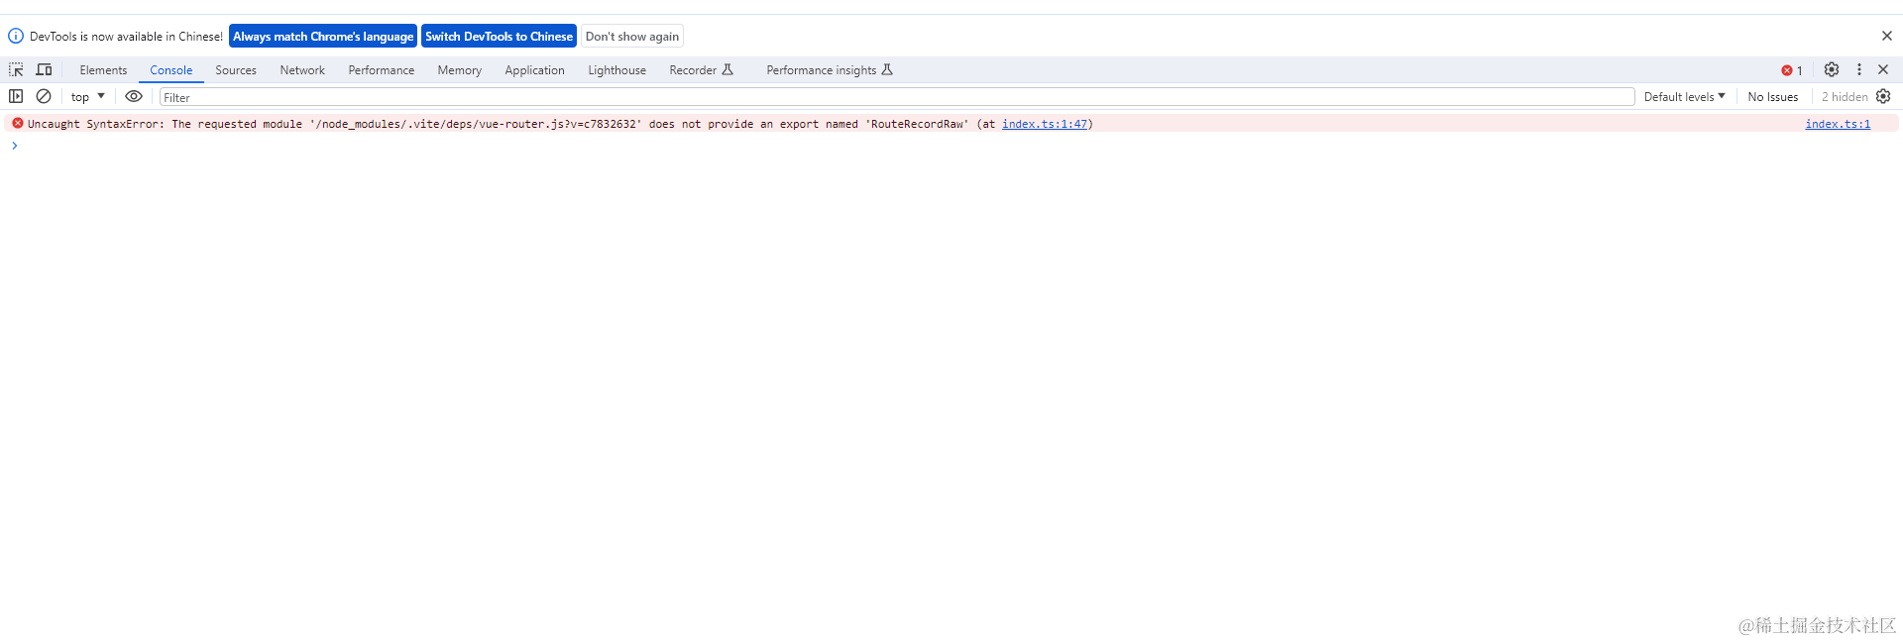
Task: Go to the Memory tab
Action: [x=460, y=70]
